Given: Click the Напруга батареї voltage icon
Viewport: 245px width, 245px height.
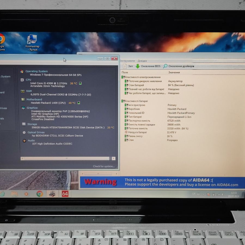Looking at the screenshot, I should [126, 132].
